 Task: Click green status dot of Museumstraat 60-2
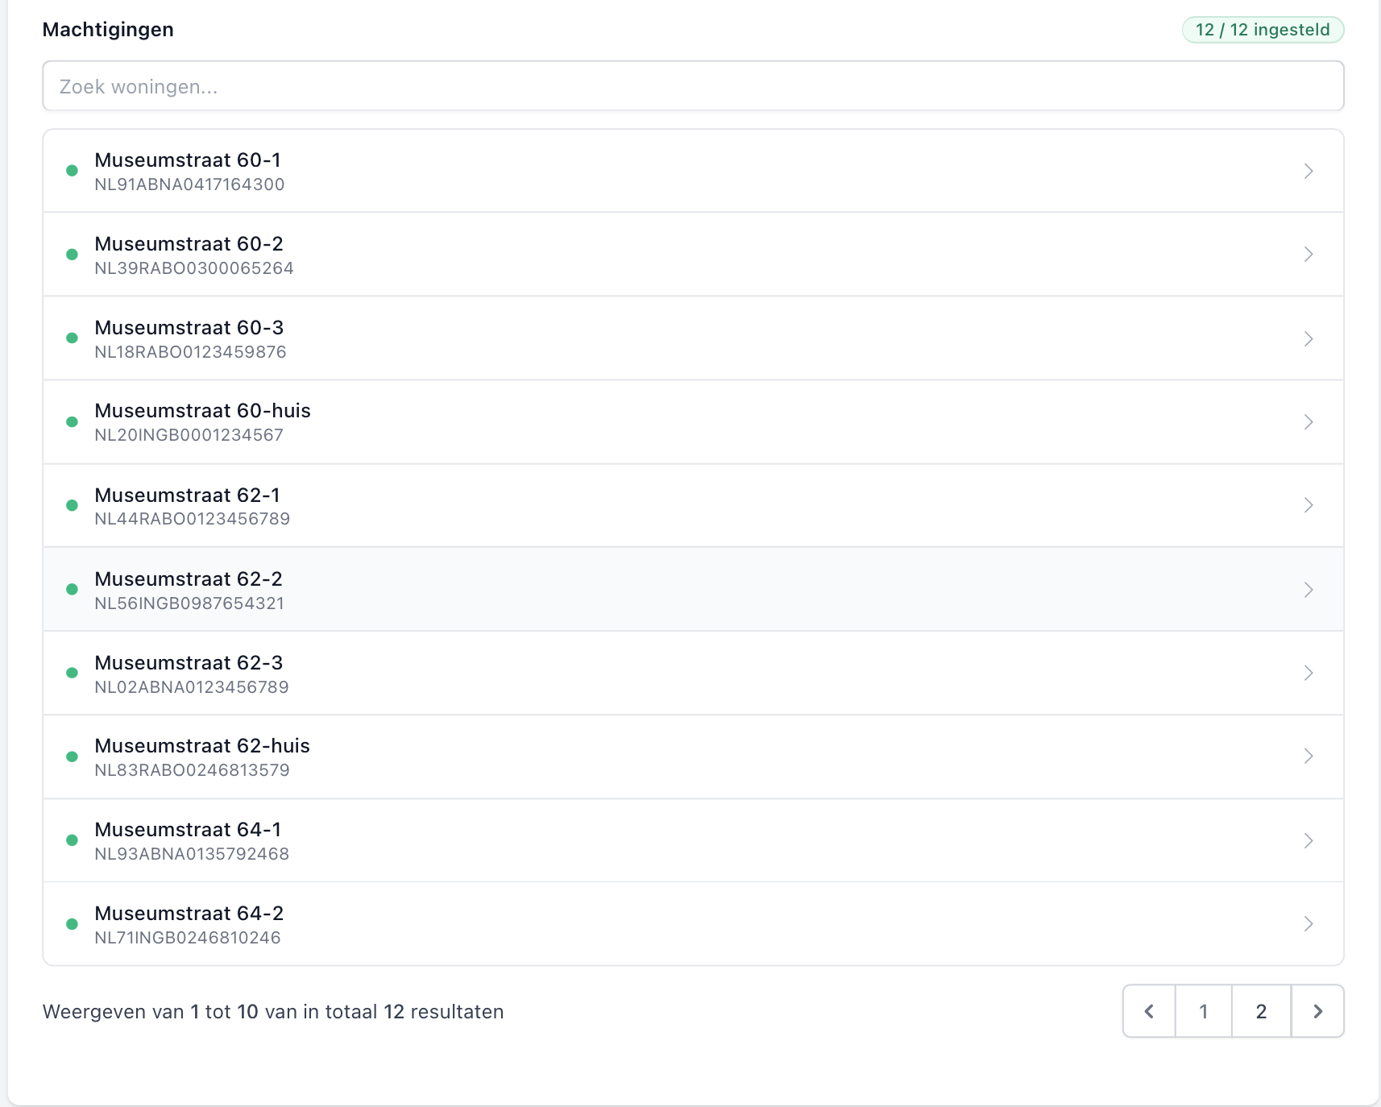tap(72, 255)
